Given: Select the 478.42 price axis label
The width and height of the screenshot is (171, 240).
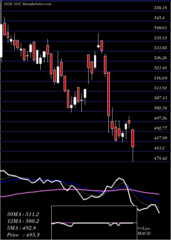Looking at the screenshot, I should 161,158.
